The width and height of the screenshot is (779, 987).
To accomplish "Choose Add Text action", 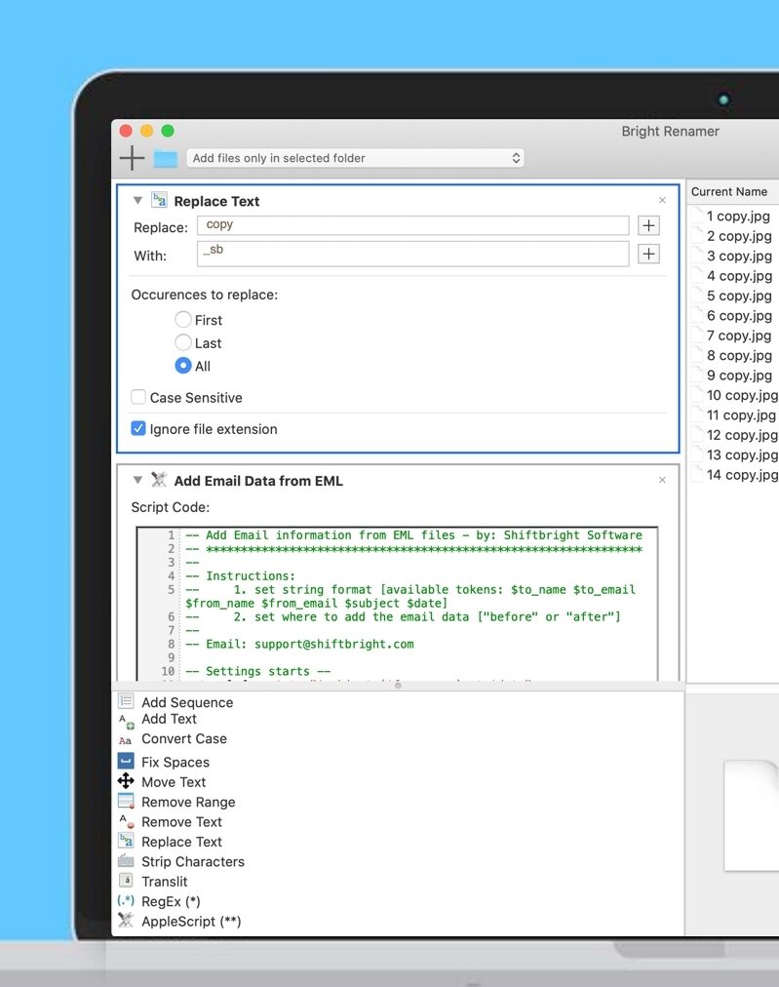I will point(169,719).
